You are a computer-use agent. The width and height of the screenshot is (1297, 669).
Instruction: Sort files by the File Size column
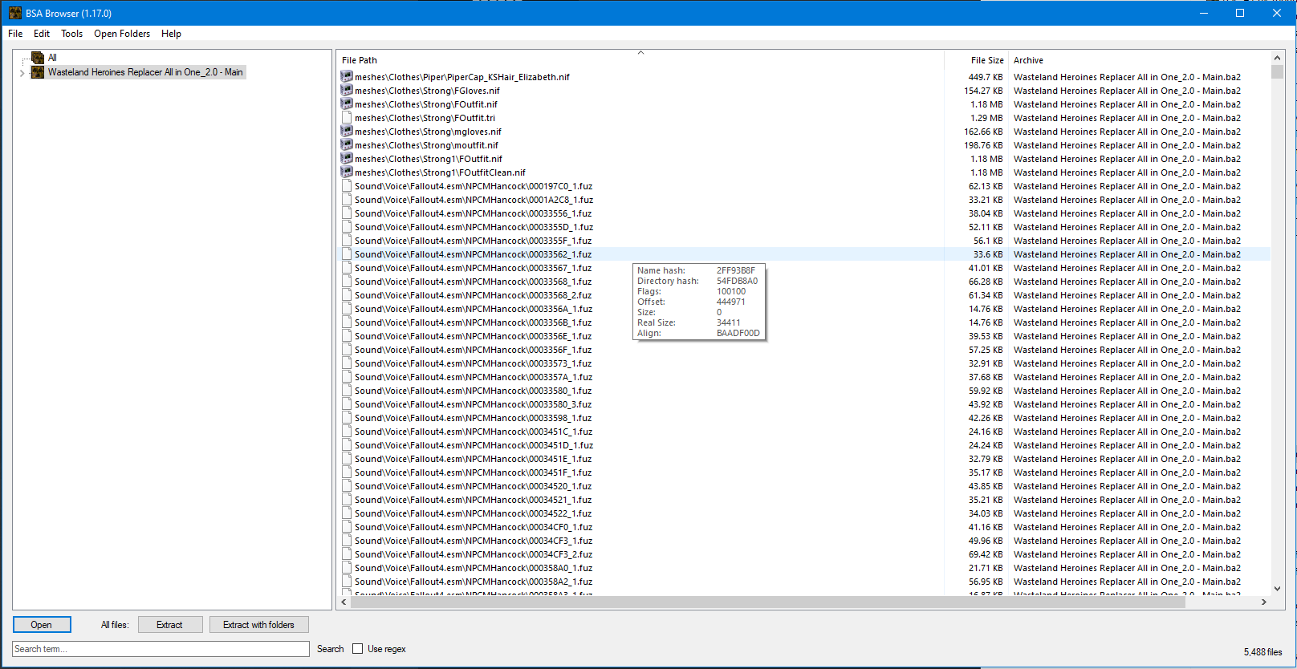[x=986, y=60]
